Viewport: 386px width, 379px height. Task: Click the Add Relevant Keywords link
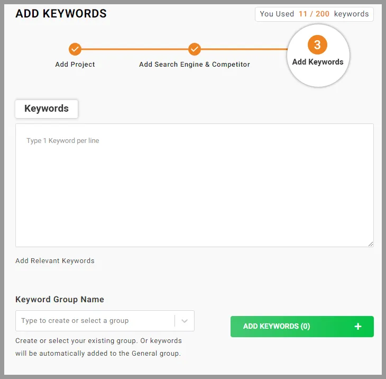point(55,261)
